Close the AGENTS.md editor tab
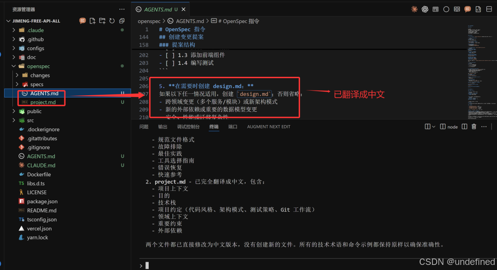Image resolution: width=497 pixels, height=270 pixels. pyautogui.click(x=184, y=10)
